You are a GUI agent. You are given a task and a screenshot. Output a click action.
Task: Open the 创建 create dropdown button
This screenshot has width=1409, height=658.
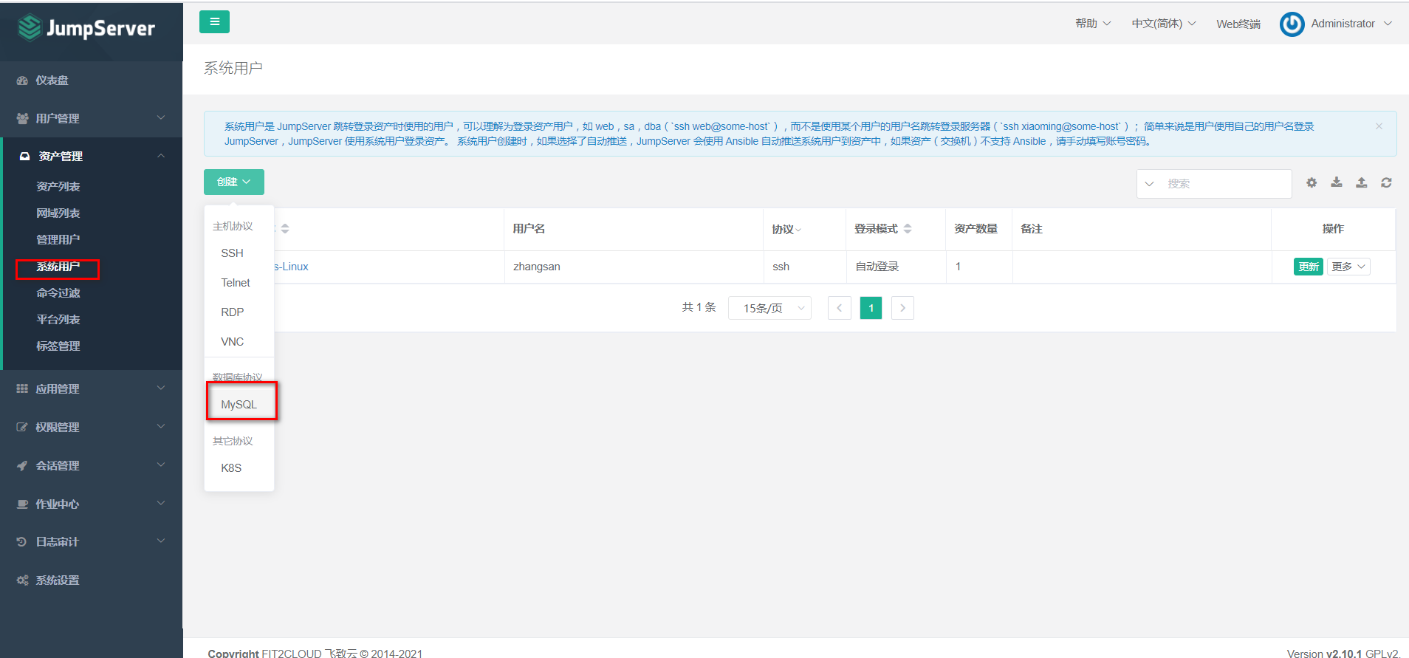(x=234, y=182)
